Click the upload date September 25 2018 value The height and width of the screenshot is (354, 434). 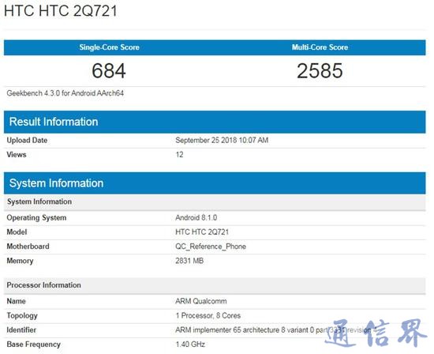[222, 141]
